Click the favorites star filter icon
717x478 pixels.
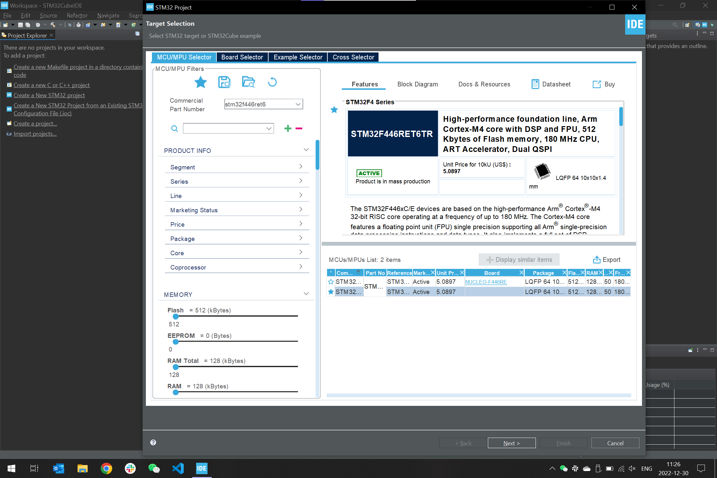tap(201, 82)
